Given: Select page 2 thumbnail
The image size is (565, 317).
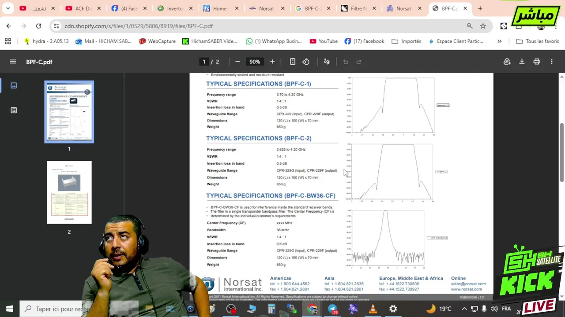Looking at the screenshot, I should tap(69, 192).
